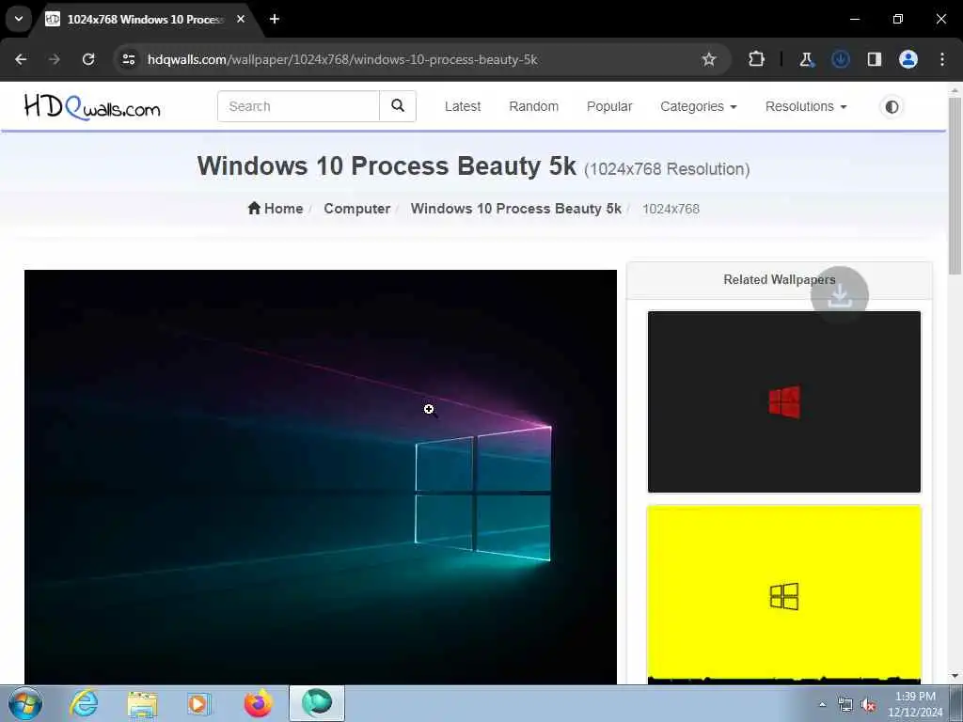
Task: Zoom the main Windows 10 wallpaper image
Action: 321,477
